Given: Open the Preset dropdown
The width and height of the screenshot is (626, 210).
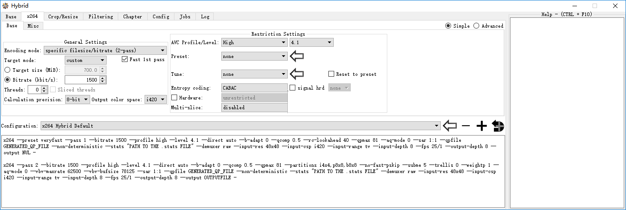Looking at the screenshot, I should pos(254,56).
